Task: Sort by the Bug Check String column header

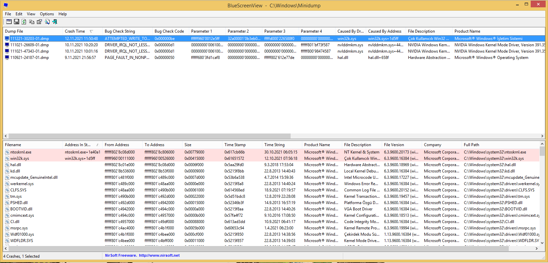Action: click(x=127, y=31)
